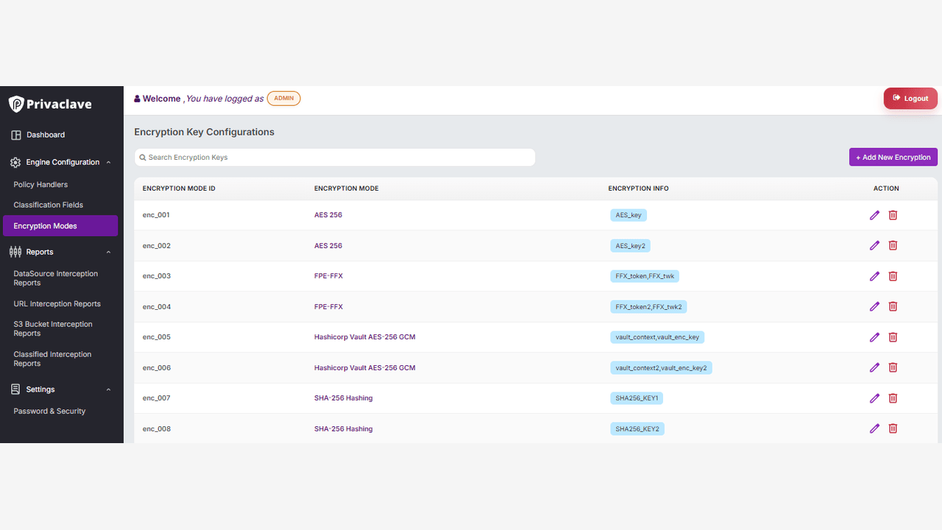
Task: Delete the enc_008 encryption entry
Action: click(x=893, y=429)
